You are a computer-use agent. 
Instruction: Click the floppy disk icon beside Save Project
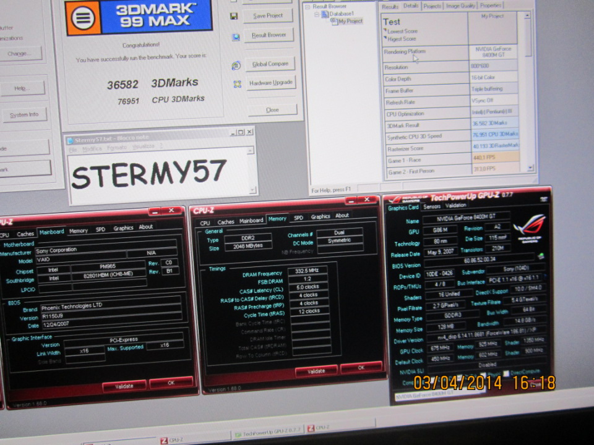tap(234, 16)
